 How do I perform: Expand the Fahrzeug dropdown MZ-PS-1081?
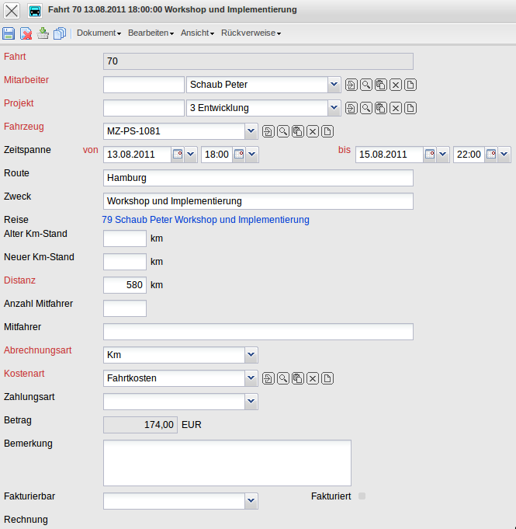[251, 131]
